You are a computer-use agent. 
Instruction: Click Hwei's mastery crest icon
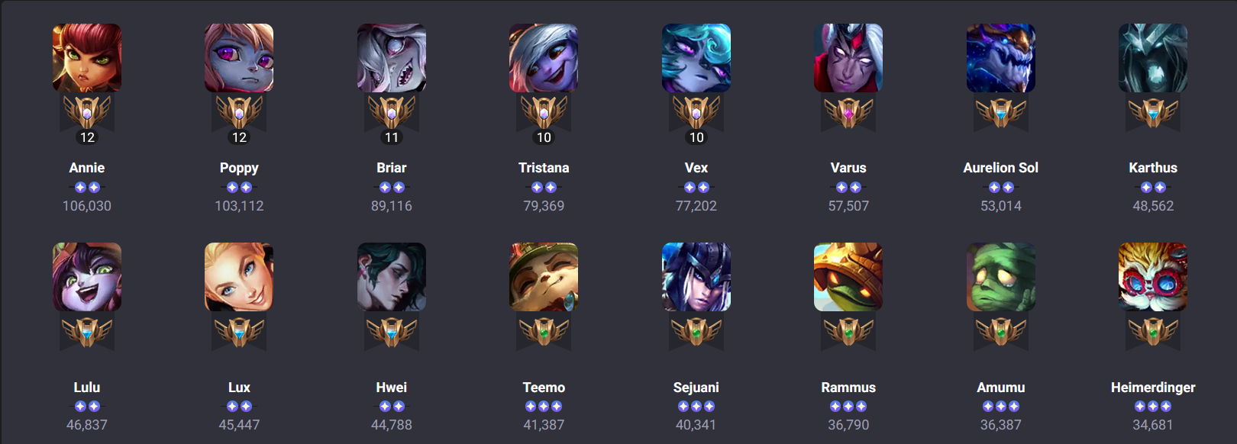click(x=392, y=332)
